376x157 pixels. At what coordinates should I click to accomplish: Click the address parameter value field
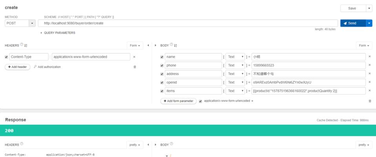(x=308, y=74)
